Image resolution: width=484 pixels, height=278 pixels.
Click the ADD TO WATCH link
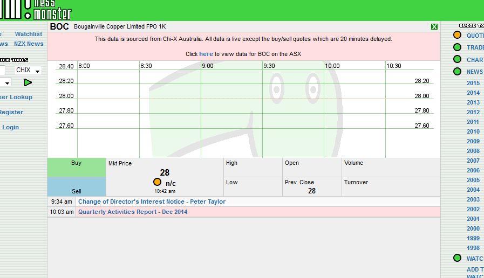(475, 273)
